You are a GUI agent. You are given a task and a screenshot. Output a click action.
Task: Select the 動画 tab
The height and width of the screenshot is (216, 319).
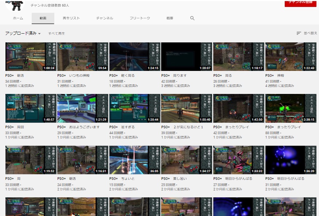[43, 18]
